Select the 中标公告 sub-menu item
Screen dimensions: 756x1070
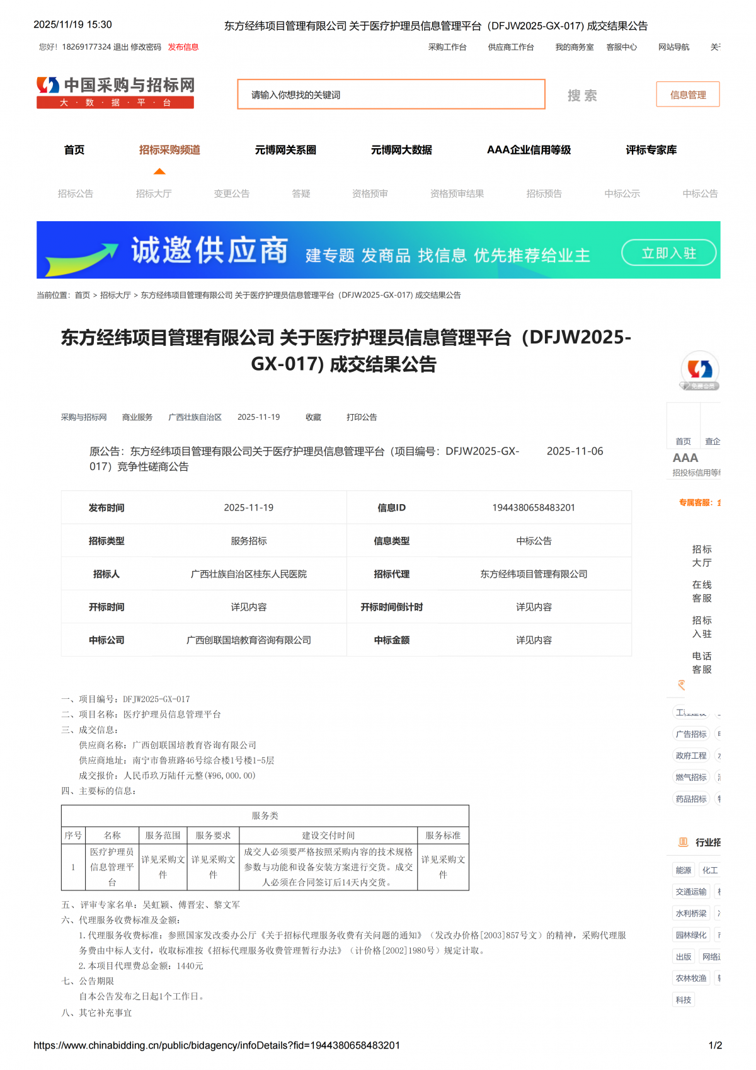tap(701, 193)
